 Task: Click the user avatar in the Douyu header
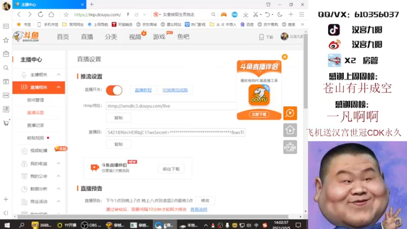click(284, 37)
